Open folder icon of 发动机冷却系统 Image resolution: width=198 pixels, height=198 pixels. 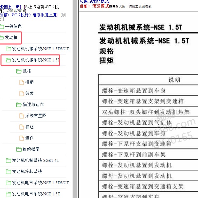click(x=9, y=171)
